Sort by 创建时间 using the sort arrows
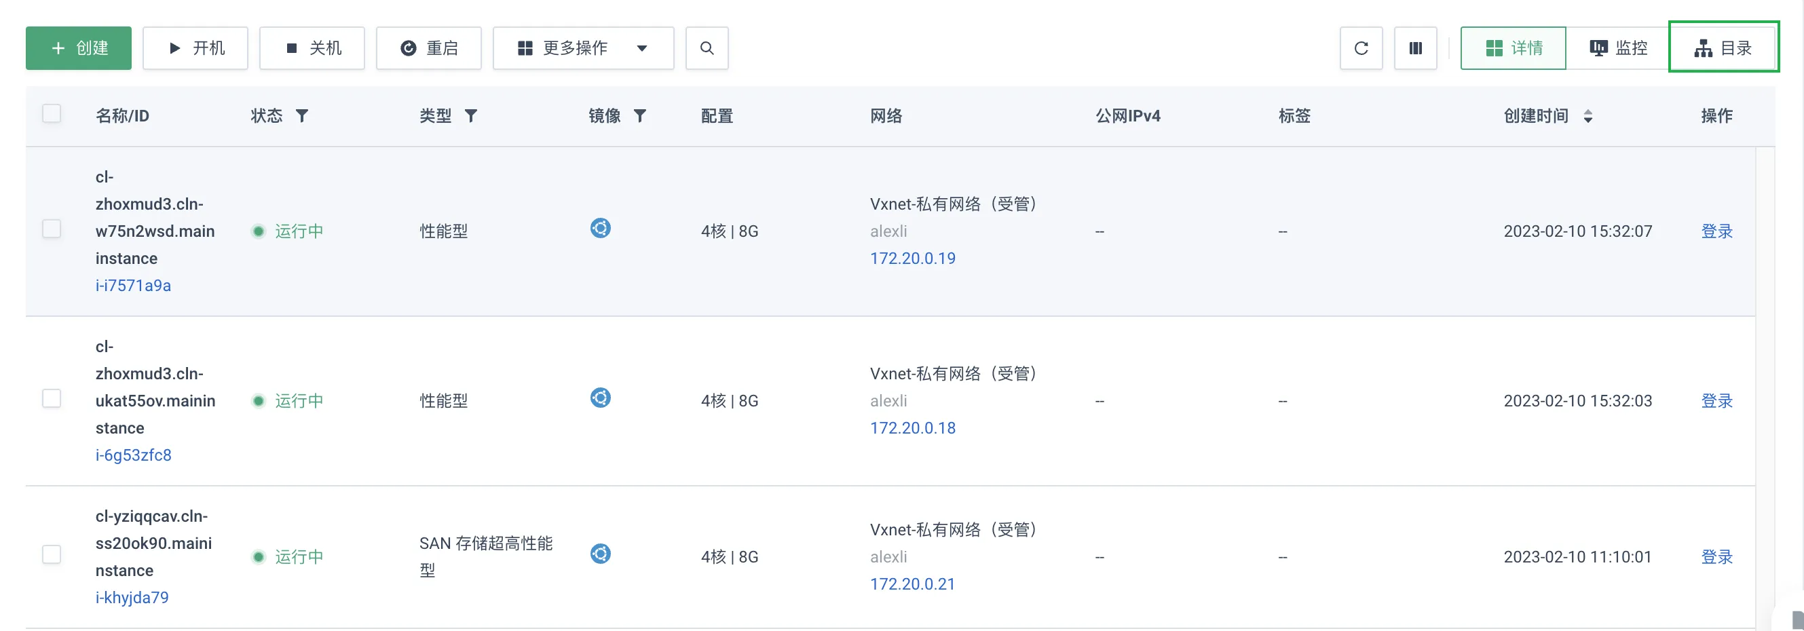1804x631 pixels. (x=1587, y=116)
